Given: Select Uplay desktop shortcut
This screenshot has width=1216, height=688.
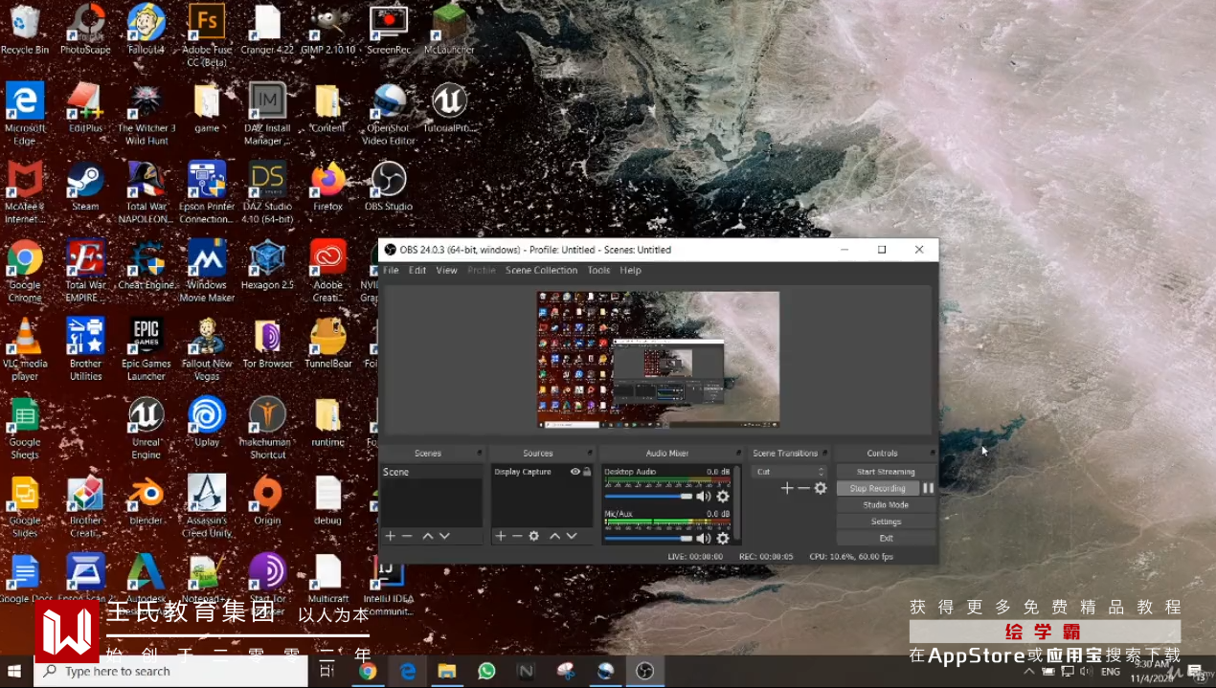Looking at the screenshot, I should (x=207, y=422).
